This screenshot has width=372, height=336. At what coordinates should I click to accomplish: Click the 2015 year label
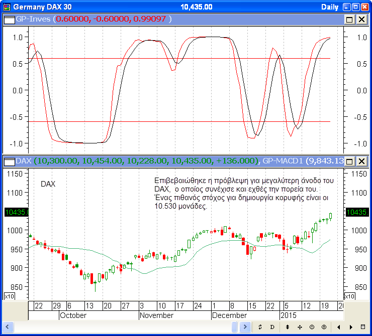pyautogui.click(x=289, y=315)
